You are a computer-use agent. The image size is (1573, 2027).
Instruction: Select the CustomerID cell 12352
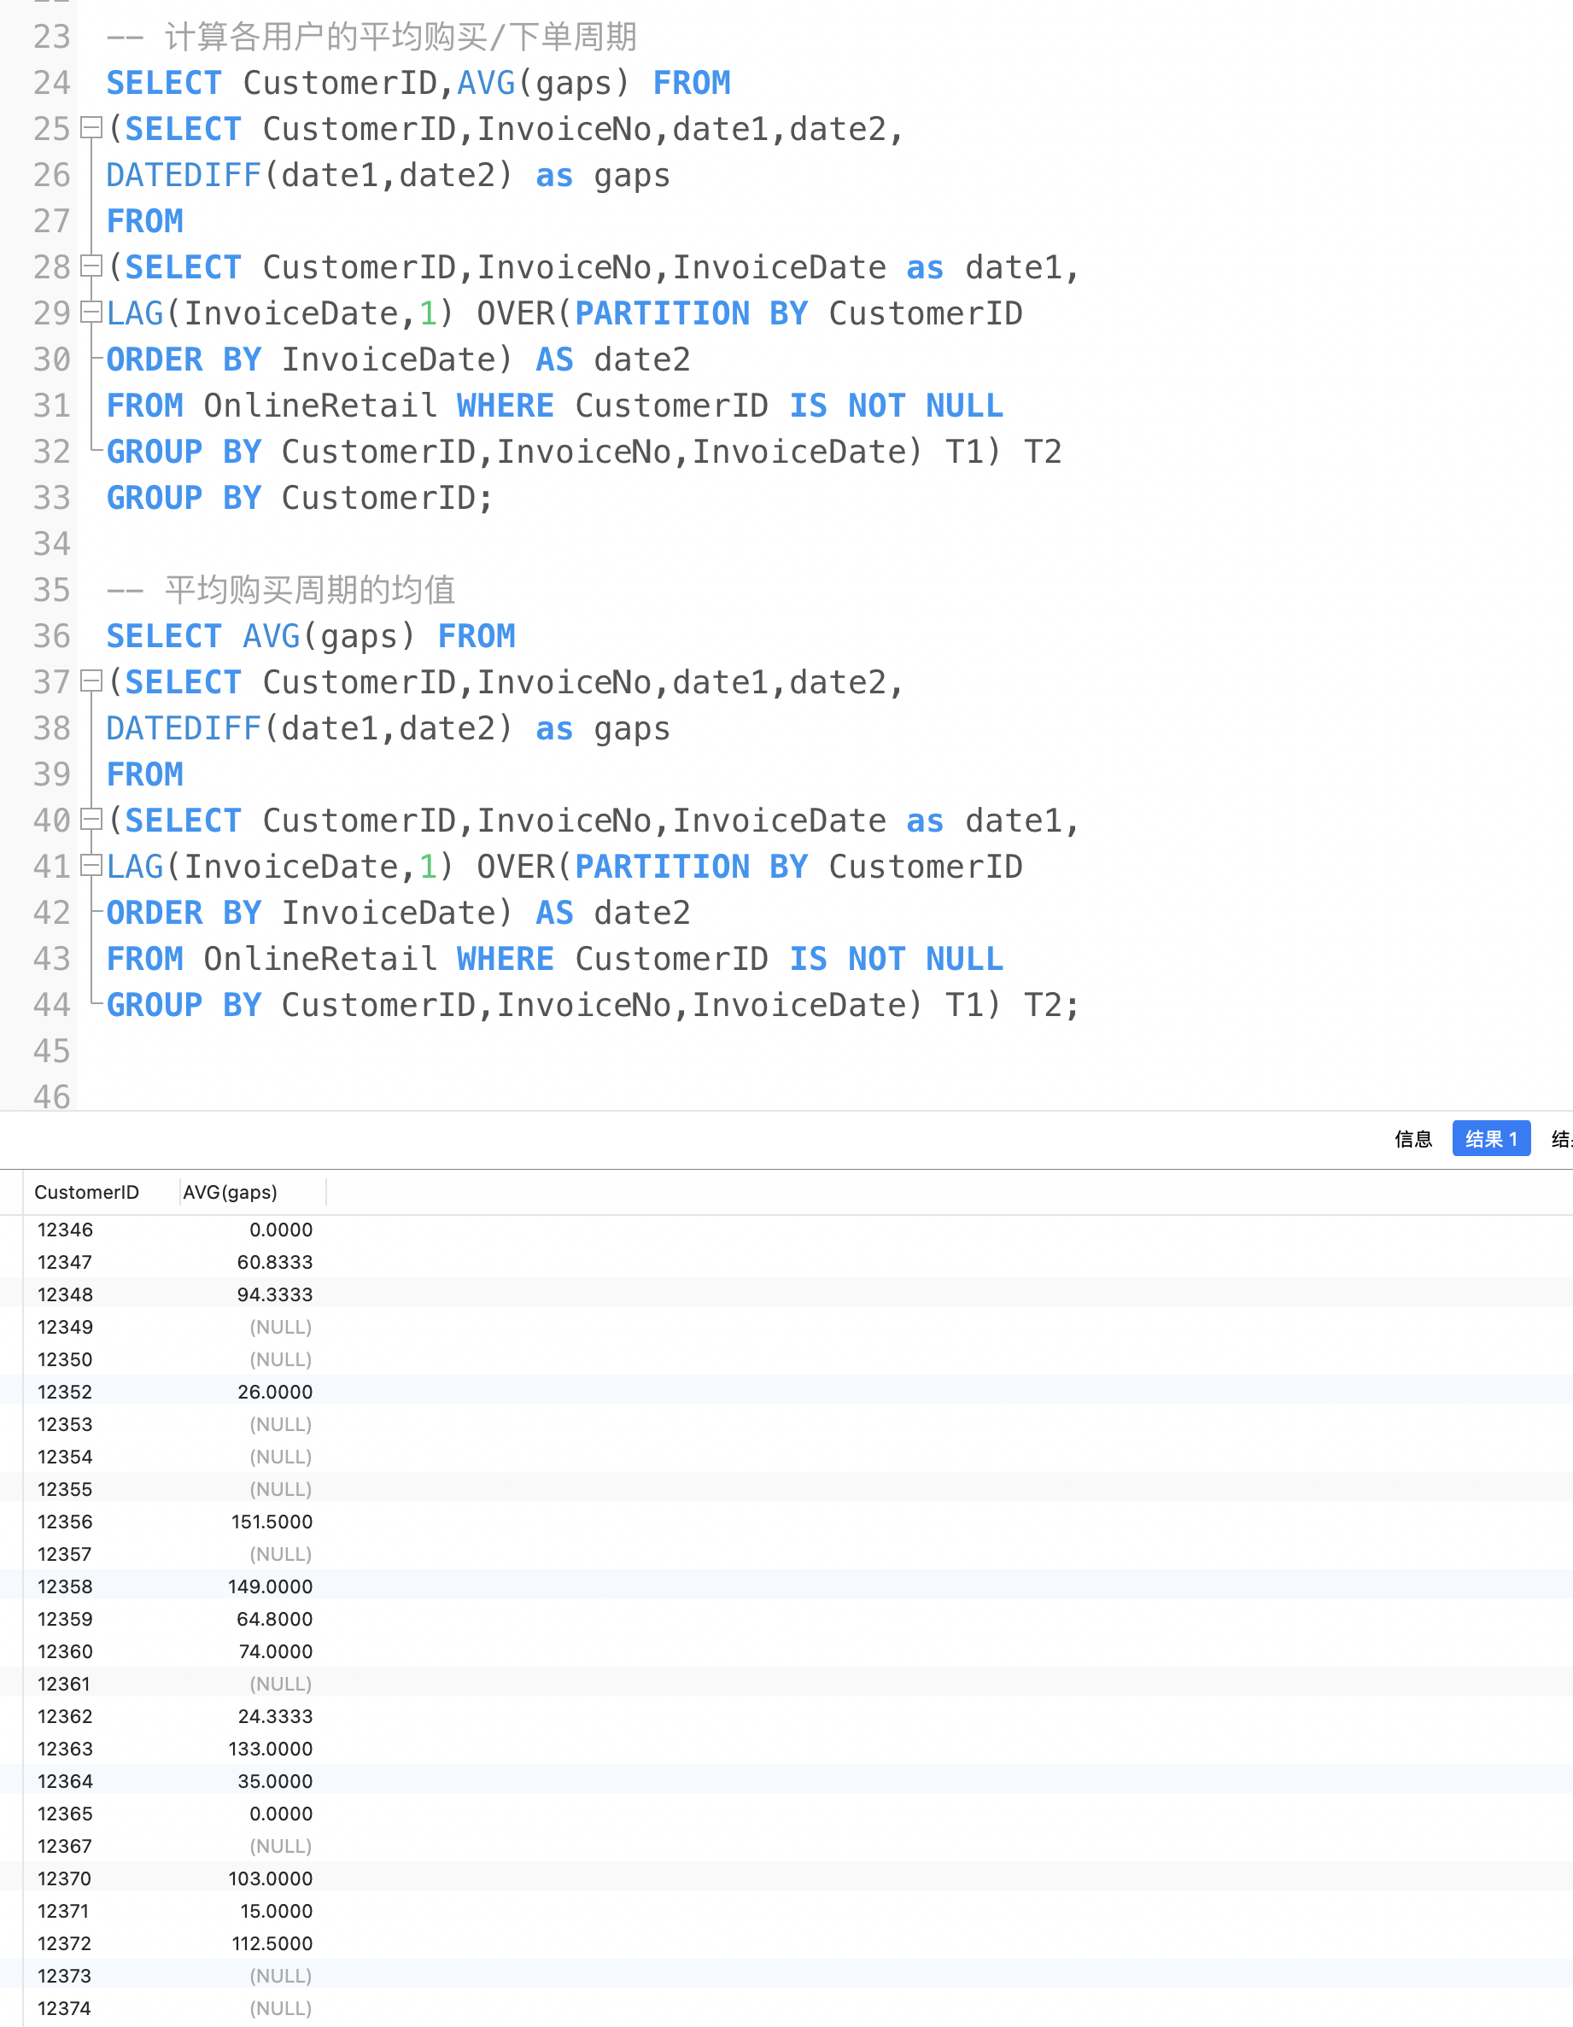tap(65, 1392)
